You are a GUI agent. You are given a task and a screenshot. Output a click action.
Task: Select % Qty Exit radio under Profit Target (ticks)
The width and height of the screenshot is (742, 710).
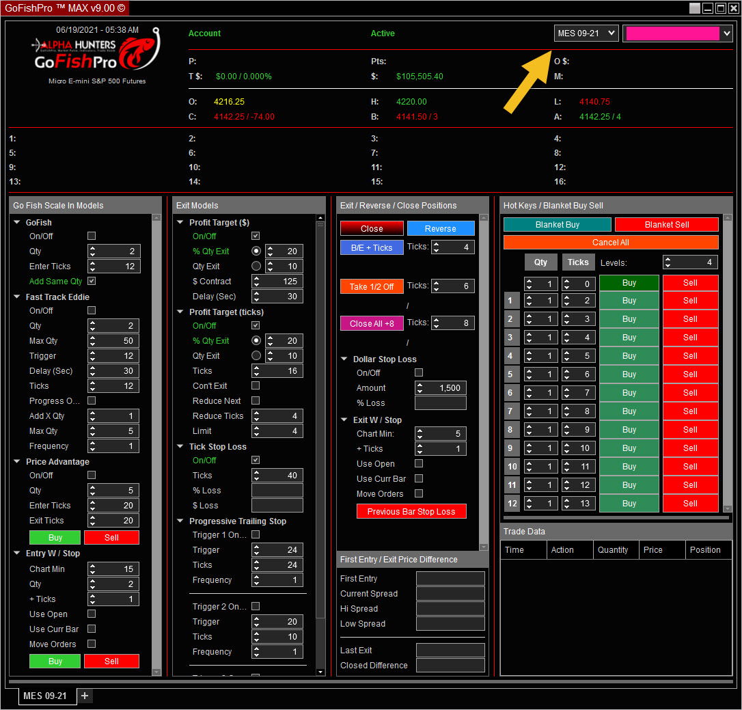click(x=256, y=340)
